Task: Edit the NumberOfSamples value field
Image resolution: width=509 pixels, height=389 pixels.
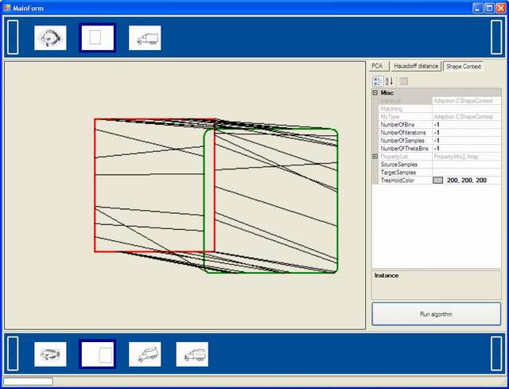Action: [x=467, y=141]
